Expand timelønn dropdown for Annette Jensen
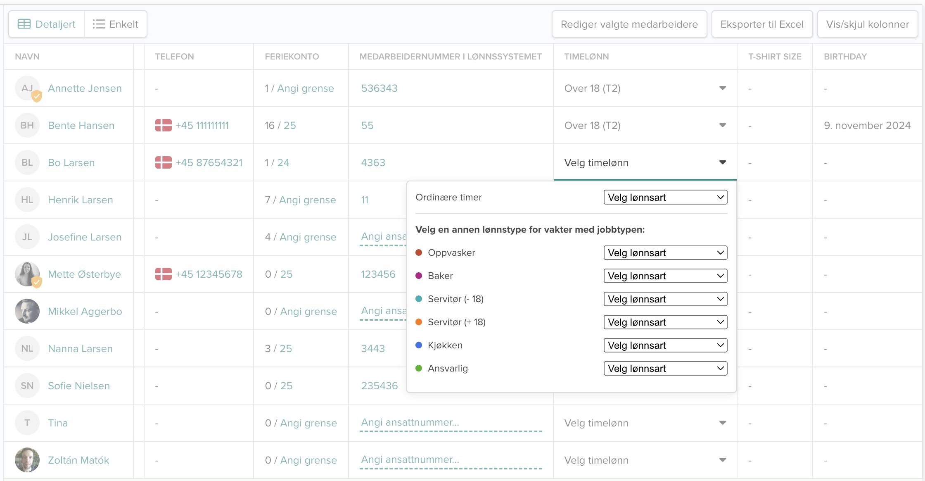 pyautogui.click(x=723, y=88)
